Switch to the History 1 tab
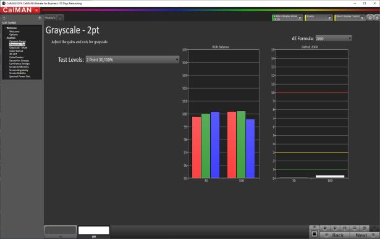 click(51, 18)
